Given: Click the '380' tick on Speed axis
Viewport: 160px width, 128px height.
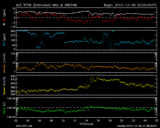Looking at the screenshot, I should coord(13,87).
